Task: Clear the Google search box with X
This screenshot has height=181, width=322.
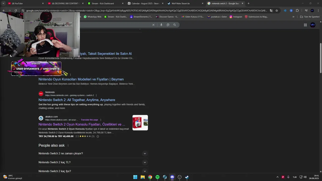Action: 153,25
